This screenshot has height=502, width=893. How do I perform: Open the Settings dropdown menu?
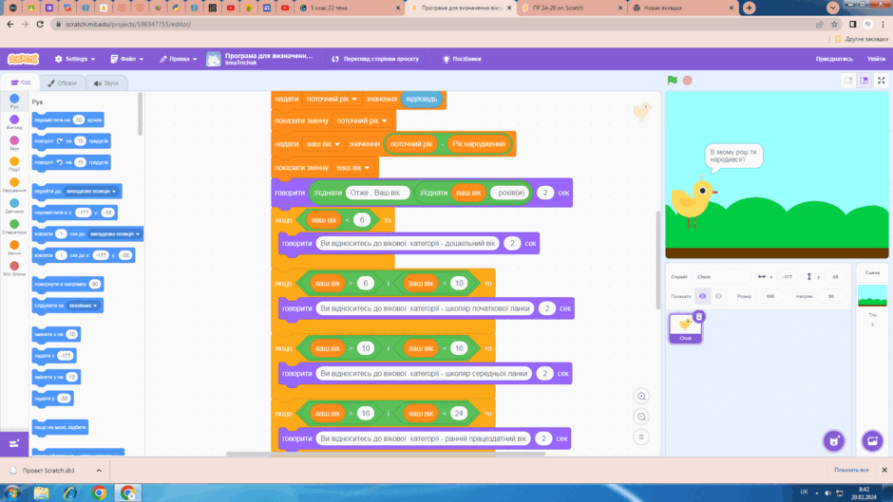75,59
